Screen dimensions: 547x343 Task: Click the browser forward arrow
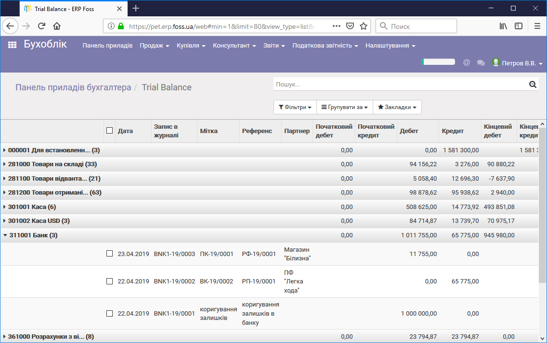click(26, 26)
